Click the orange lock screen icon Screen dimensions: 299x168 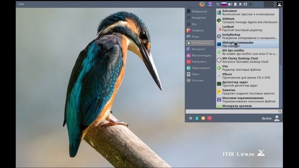click(203, 118)
